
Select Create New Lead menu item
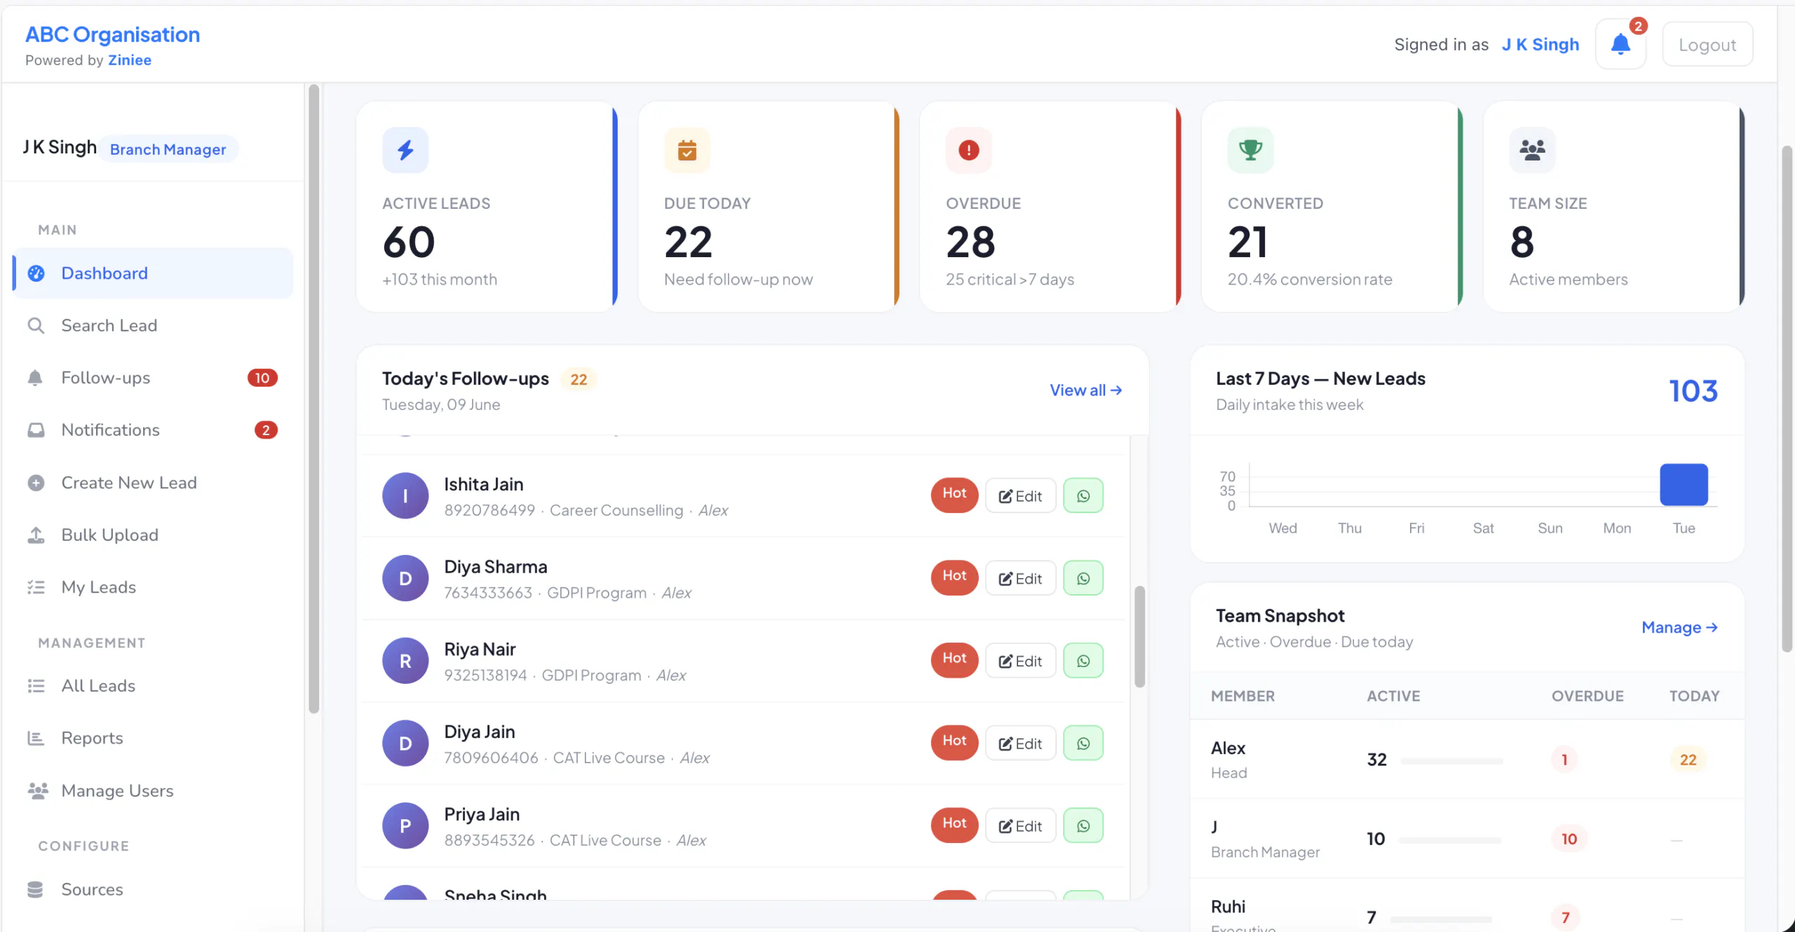click(153, 483)
